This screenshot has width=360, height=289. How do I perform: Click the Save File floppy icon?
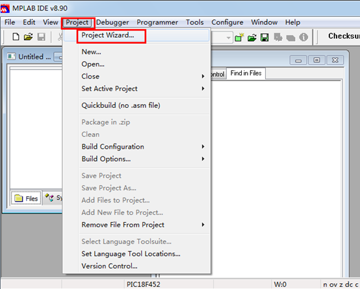pos(42,37)
